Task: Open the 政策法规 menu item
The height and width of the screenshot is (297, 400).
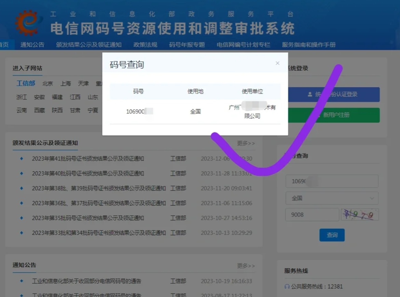Action: pos(145,44)
